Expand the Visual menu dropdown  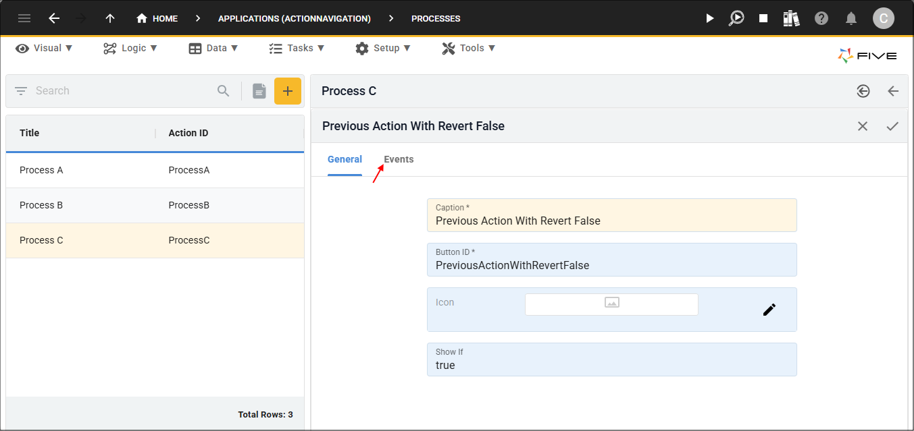tap(45, 48)
